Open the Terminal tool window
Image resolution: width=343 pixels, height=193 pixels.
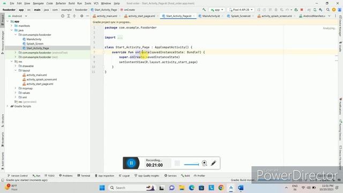tap(84, 176)
